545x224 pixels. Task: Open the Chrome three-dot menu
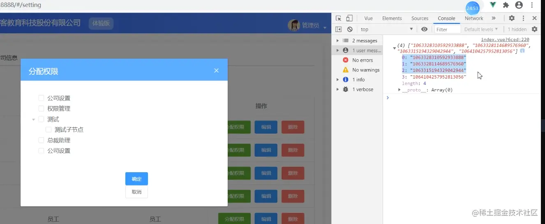tap(533, 5)
